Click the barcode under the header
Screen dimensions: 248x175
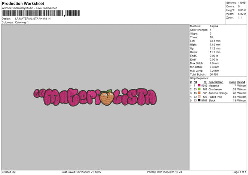(x=41, y=13)
